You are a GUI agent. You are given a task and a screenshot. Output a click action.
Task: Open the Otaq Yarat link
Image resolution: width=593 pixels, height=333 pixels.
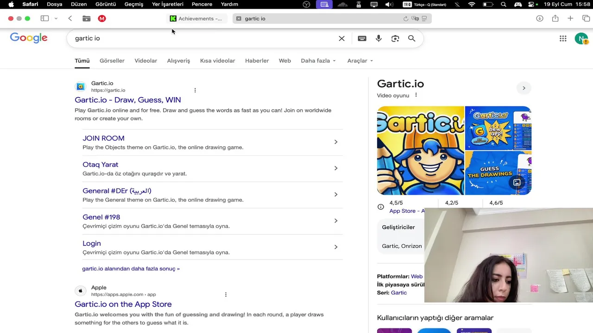tap(101, 165)
